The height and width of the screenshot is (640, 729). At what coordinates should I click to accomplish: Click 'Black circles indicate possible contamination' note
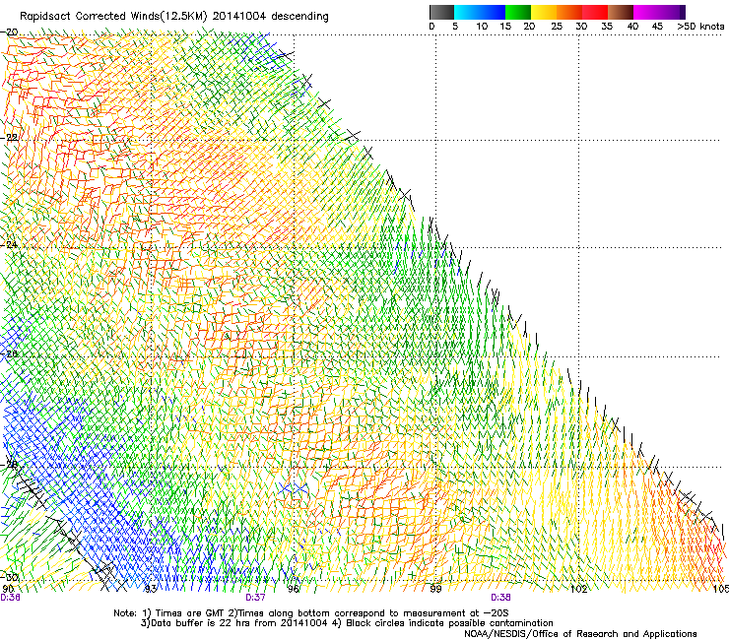pyautogui.click(x=449, y=623)
